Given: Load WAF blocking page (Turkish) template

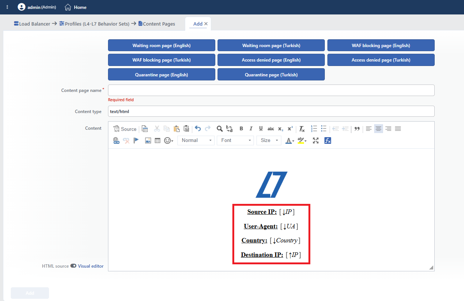Looking at the screenshot, I should [x=161, y=60].
